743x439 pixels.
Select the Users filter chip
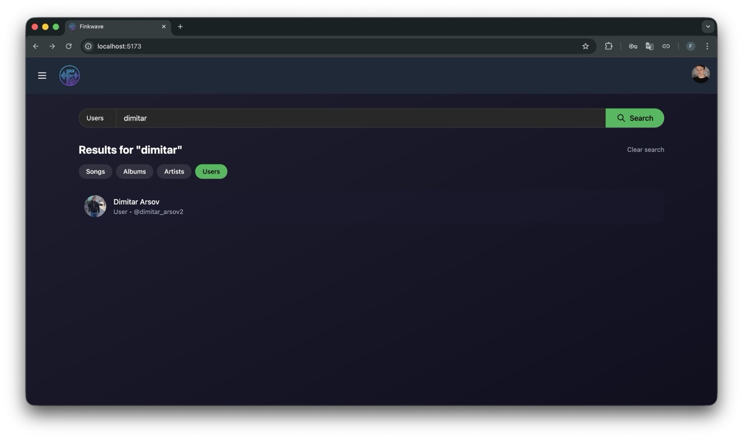click(211, 172)
